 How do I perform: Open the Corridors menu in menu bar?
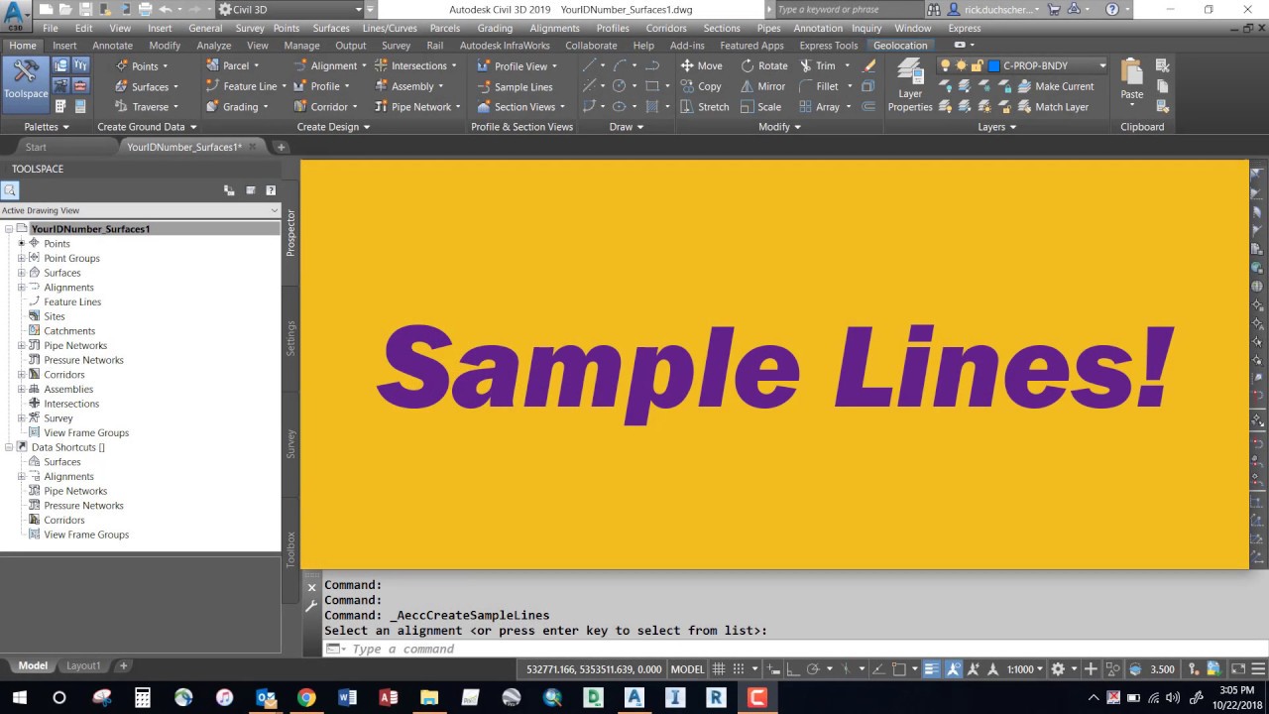pos(666,28)
